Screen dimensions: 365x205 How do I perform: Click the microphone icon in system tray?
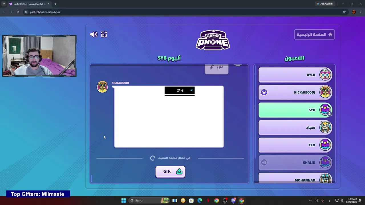(x=323, y=200)
